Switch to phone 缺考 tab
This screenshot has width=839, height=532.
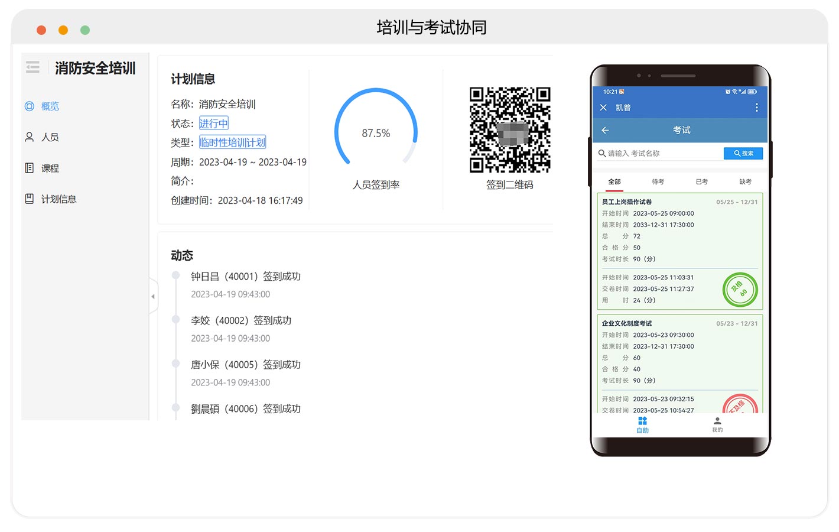745,181
